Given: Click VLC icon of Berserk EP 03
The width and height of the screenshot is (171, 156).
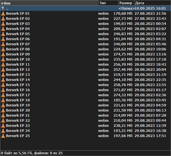Looking at the screenshot, I should point(3,23).
